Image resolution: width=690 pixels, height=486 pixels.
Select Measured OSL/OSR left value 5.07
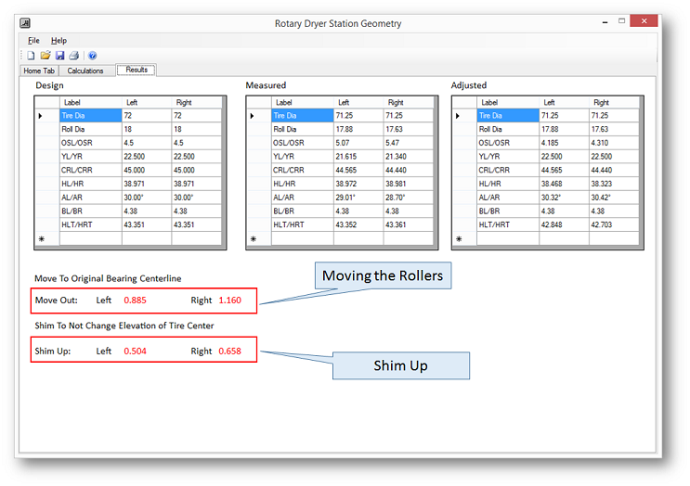pyautogui.click(x=358, y=143)
